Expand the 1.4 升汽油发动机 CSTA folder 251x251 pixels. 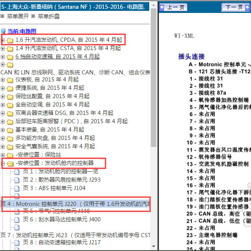(x=3, y=48)
